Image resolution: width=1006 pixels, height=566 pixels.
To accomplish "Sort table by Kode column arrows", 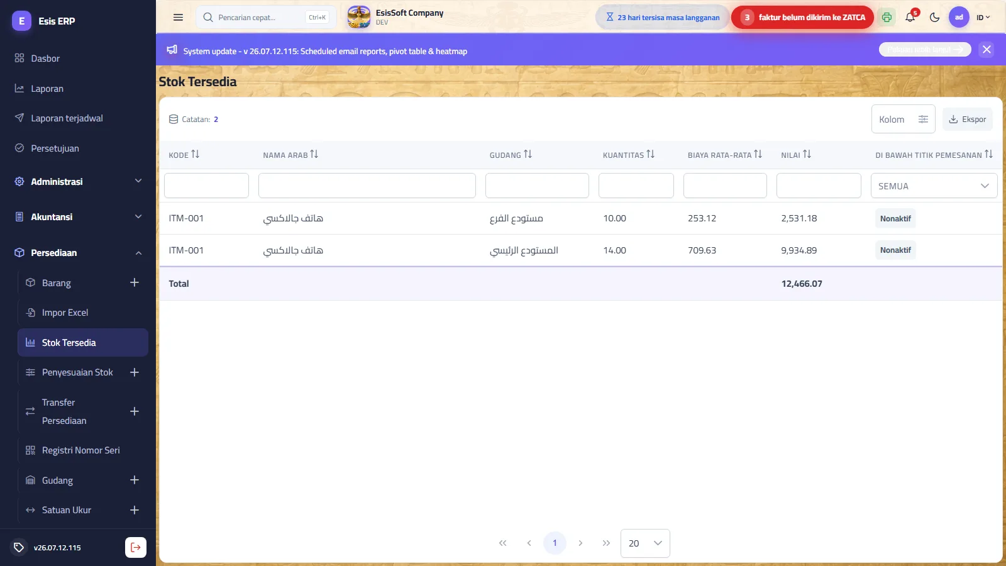I will (196, 154).
